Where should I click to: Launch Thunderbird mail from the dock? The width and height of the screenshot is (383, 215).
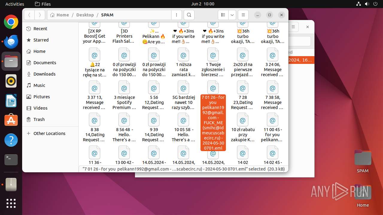11,42
